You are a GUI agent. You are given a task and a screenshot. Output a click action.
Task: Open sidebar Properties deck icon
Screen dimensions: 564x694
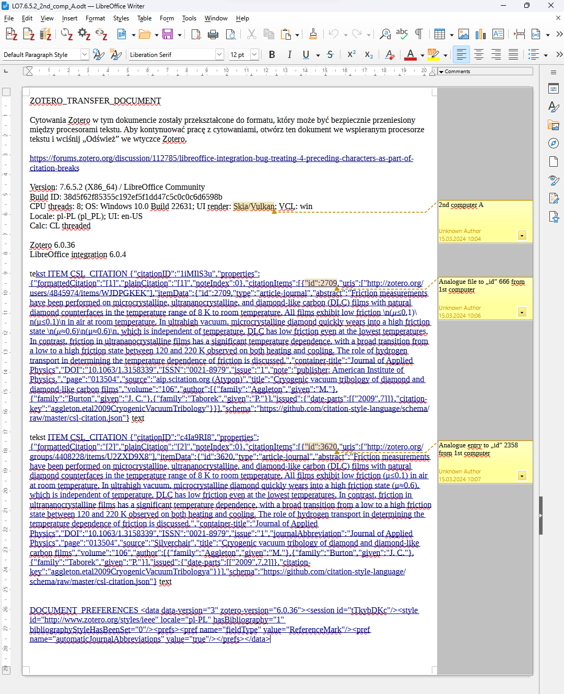[554, 88]
